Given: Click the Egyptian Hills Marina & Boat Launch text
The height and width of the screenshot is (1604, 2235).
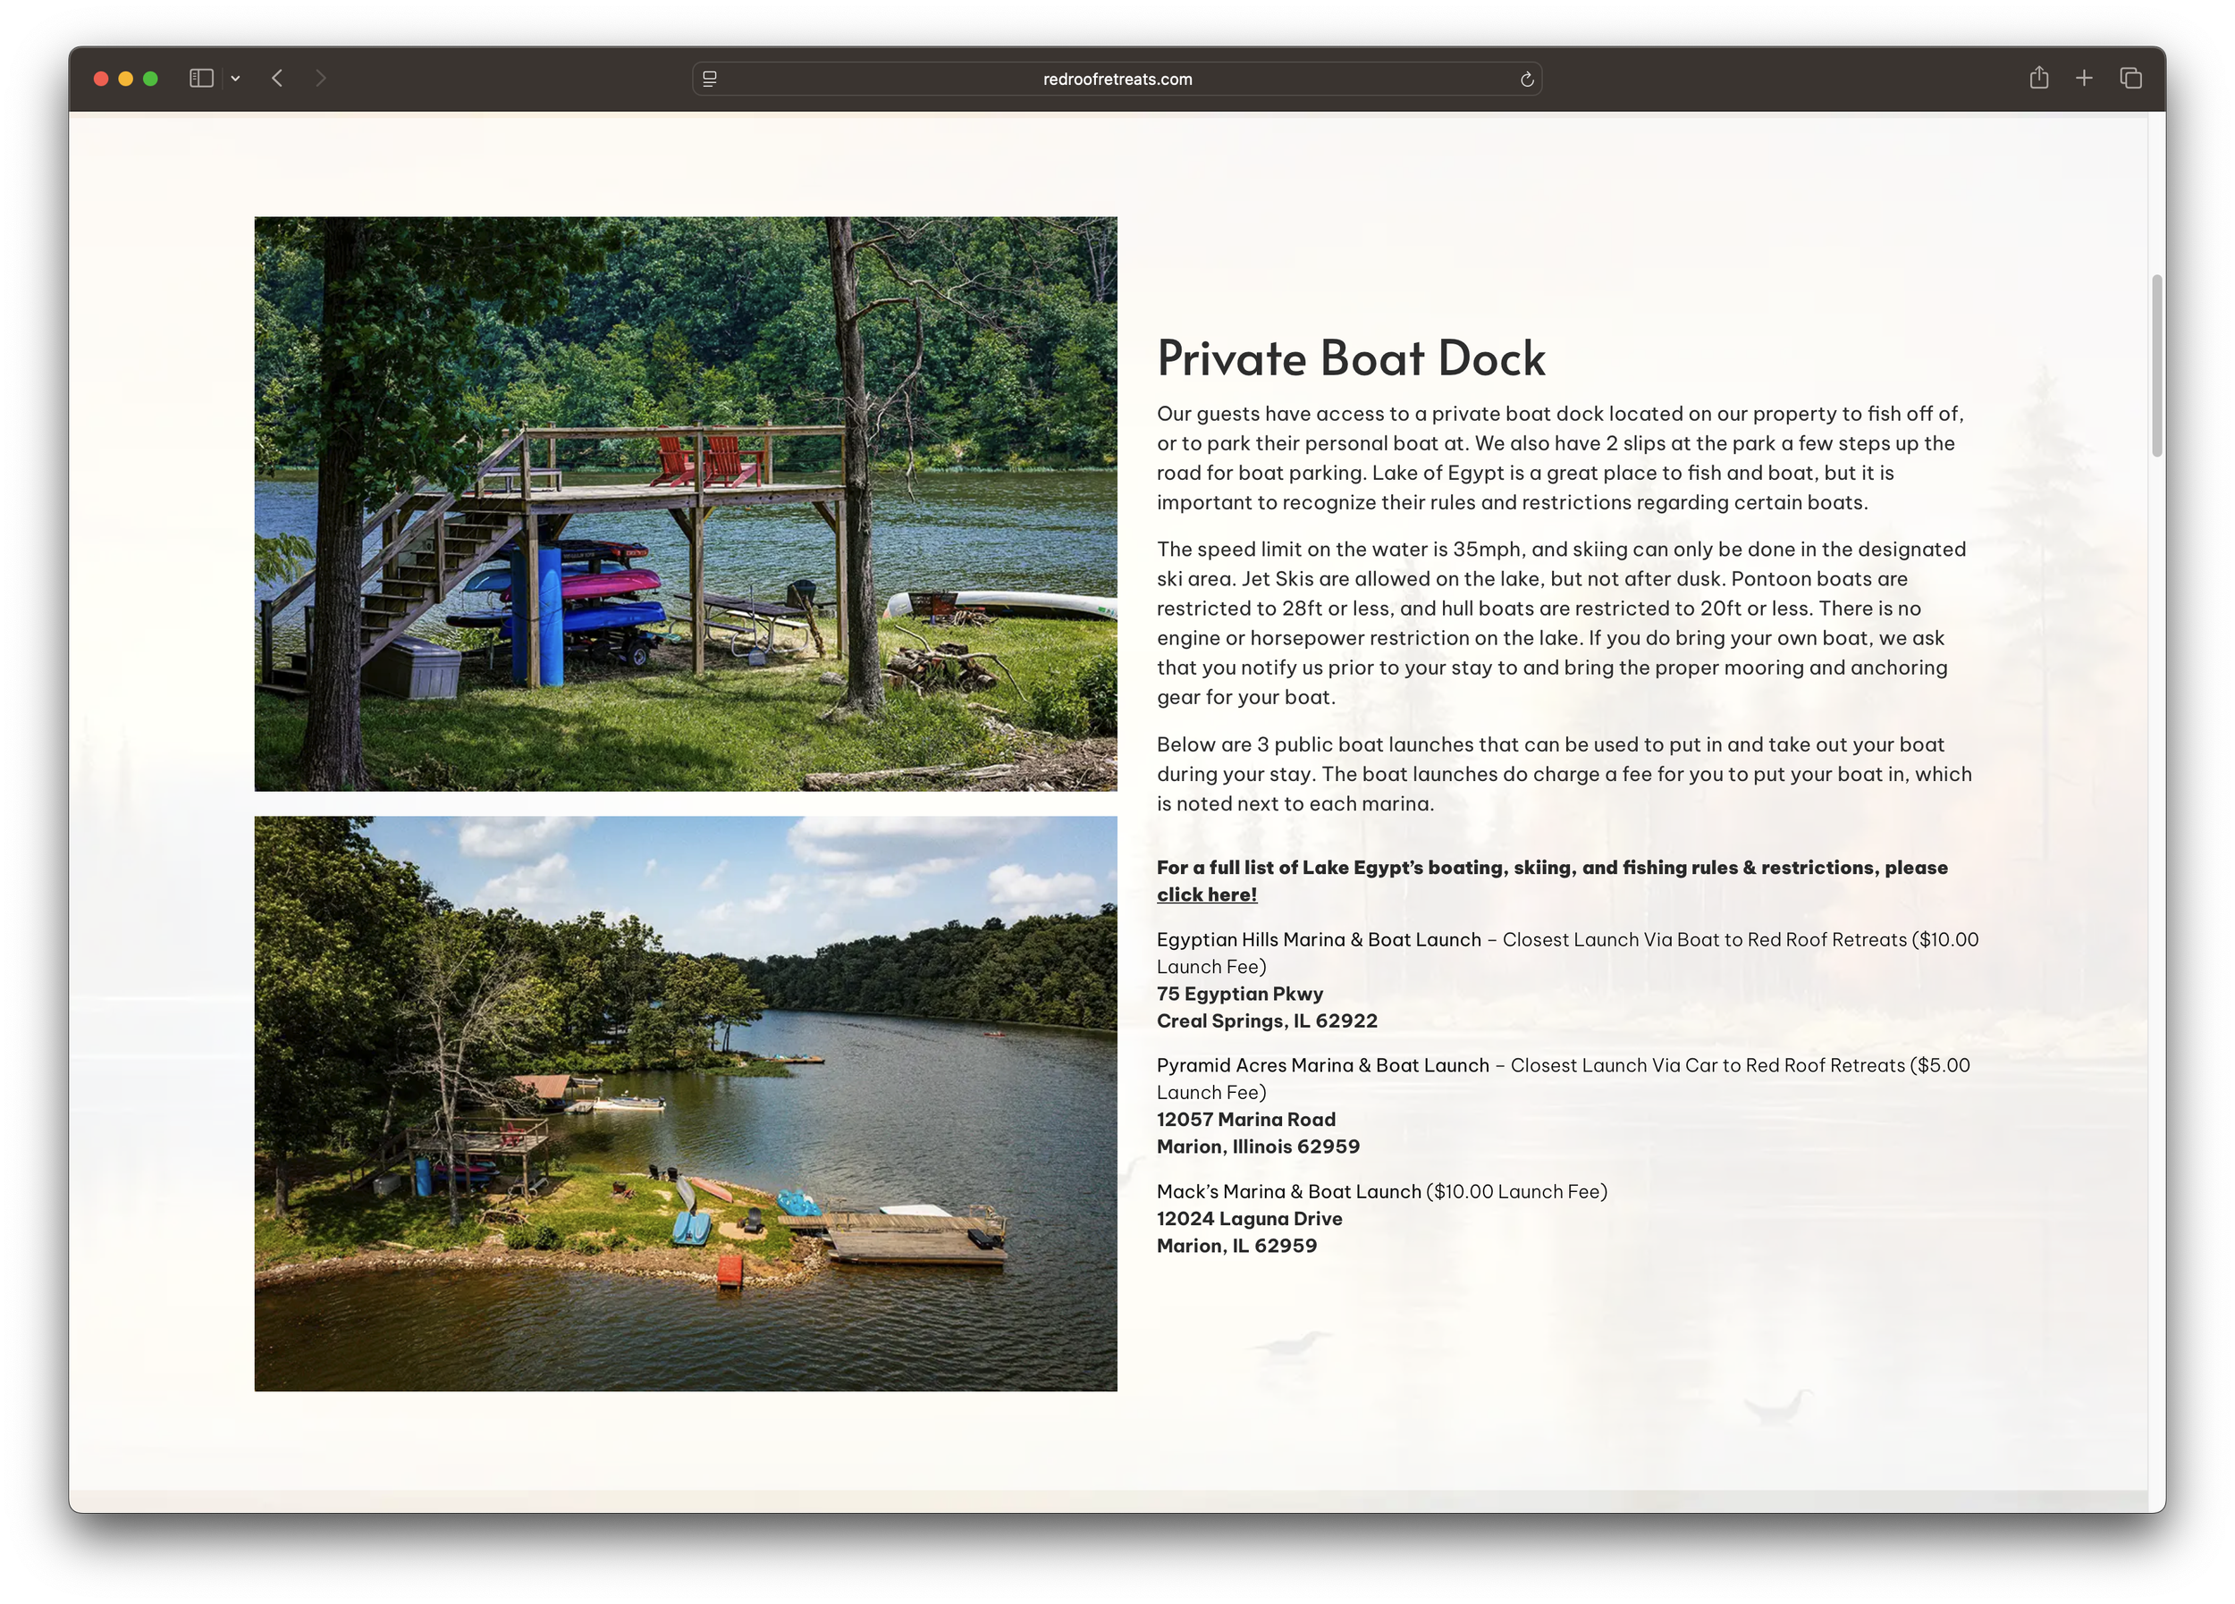Looking at the screenshot, I should 1319,940.
